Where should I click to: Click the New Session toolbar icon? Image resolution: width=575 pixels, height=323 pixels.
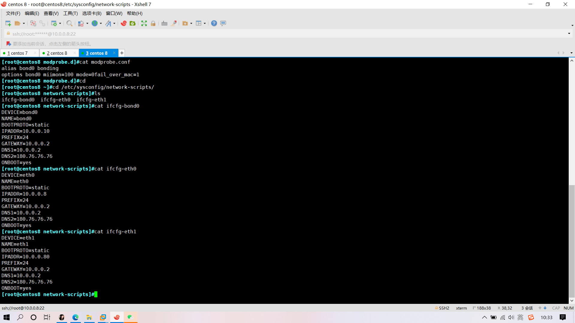(8, 23)
